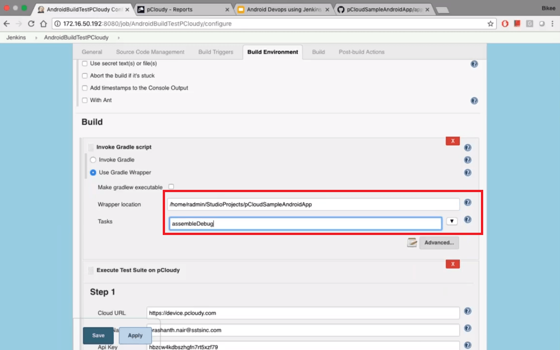
Task: Delete the Invoke Gradle script build step
Action: (453, 141)
